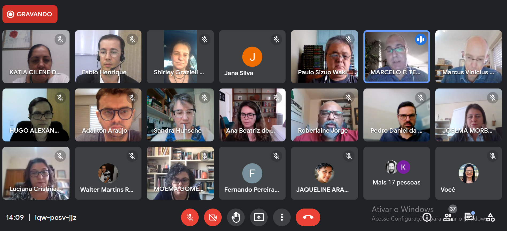
Task: Open the activities shapes icon
Action: [490, 217]
